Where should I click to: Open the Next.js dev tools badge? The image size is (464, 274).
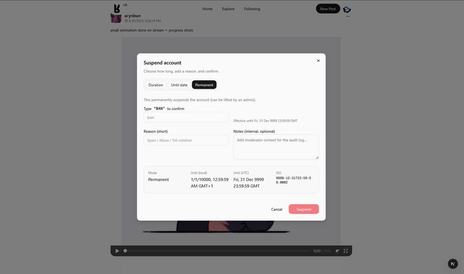(x=453, y=264)
